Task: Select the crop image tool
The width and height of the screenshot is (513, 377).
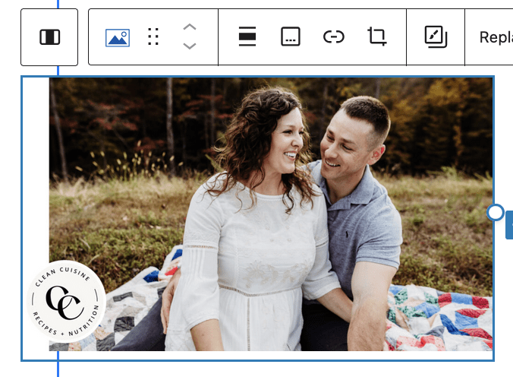Action: [377, 36]
